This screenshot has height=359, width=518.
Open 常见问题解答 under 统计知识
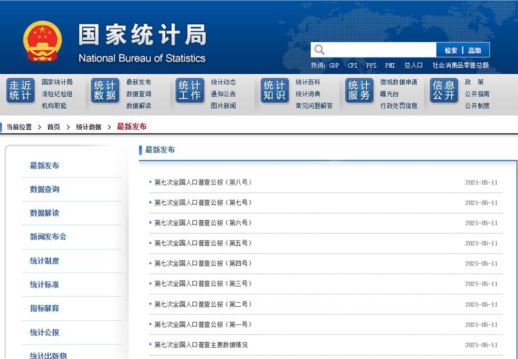pyautogui.click(x=314, y=106)
